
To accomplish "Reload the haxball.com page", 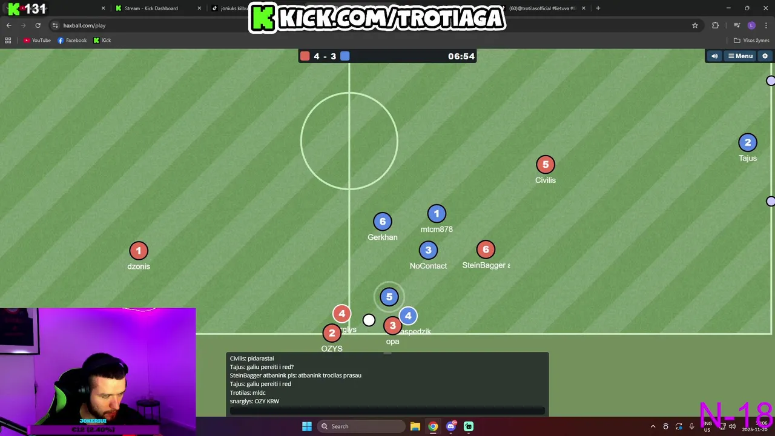I will tap(38, 25).
